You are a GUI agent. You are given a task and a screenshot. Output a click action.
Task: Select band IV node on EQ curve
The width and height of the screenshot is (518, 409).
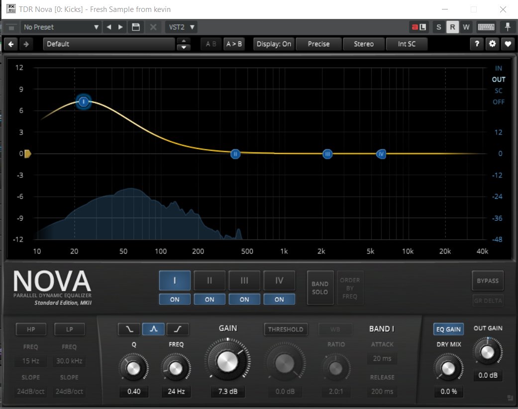381,154
